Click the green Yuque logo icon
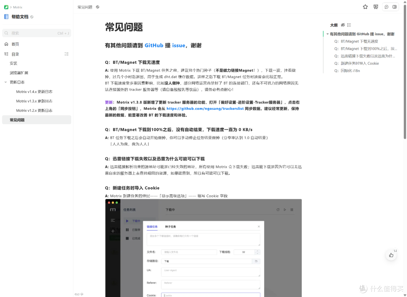Image resolution: width=407 pixels, height=297 pixels. coord(6,7)
